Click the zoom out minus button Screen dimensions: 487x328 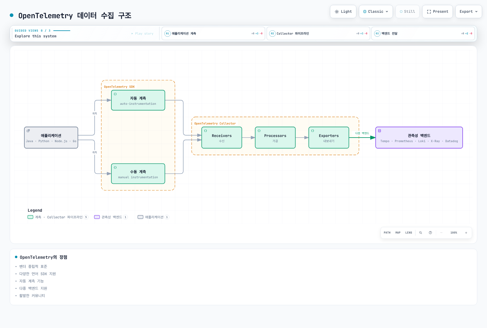pyautogui.click(x=441, y=233)
